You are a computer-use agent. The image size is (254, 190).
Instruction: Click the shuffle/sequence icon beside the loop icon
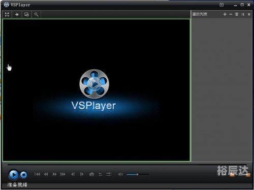109,174
